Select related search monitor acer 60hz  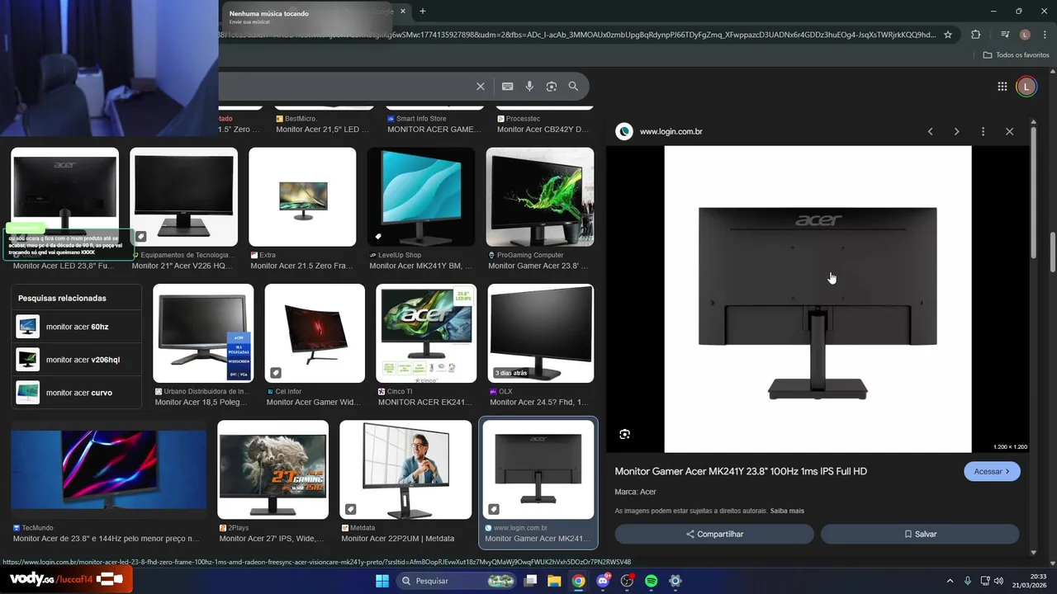click(77, 327)
